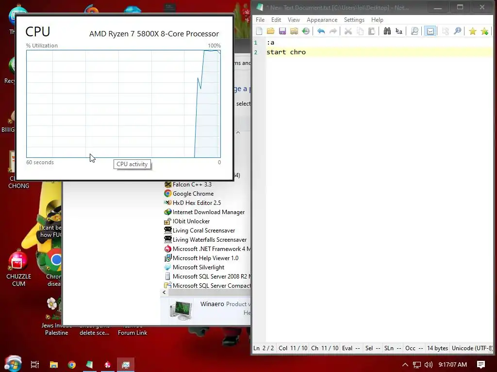Click the New document icon in Notepad toolbar
The height and width of the screenshot is (372, 497).
click(259, 31)
